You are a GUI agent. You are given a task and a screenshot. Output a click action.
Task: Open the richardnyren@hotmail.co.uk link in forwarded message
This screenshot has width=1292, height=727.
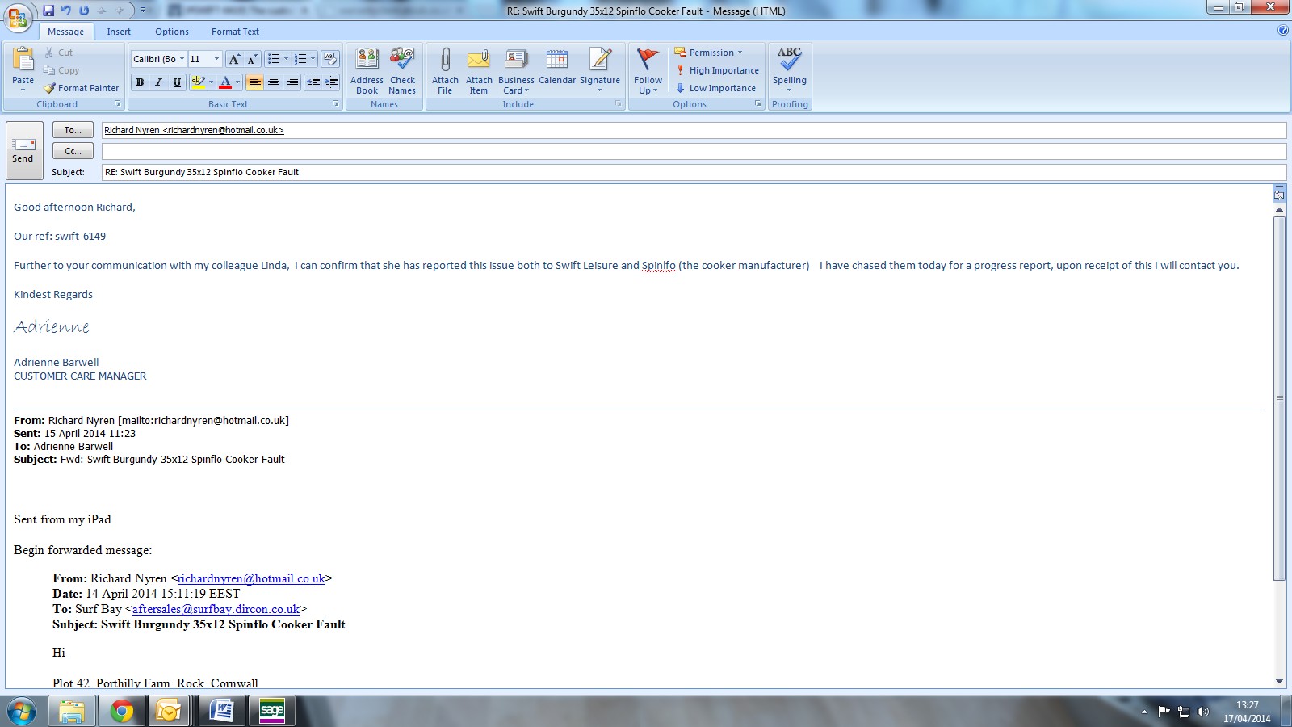click(251, 578)
